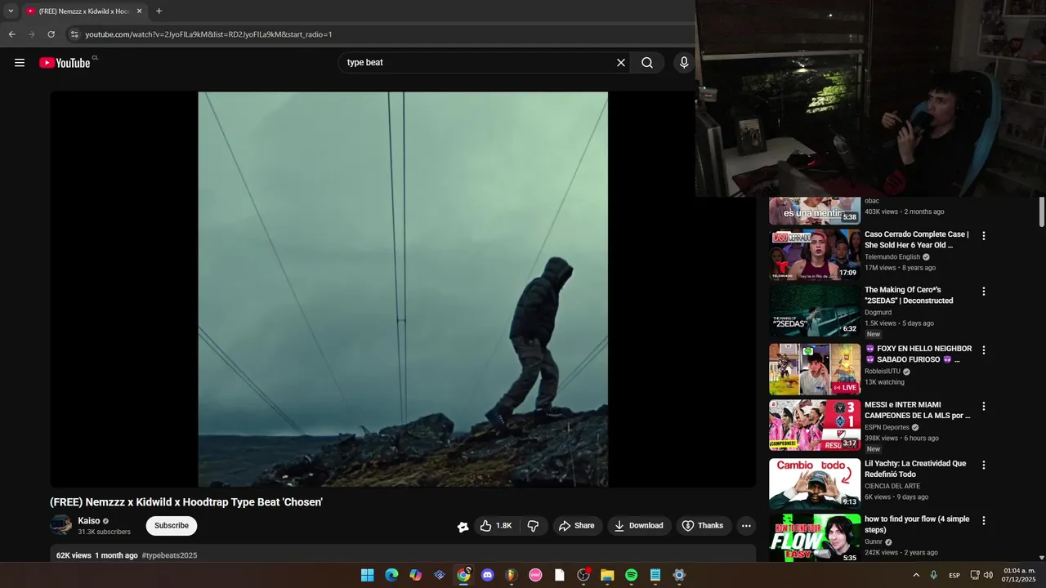Image resolution: width=1046 pixels, height=588 pixels.
Task: Open options for 'The Making Of Cero*s' video
Action: pyautogui.click(x=984, y=292)
